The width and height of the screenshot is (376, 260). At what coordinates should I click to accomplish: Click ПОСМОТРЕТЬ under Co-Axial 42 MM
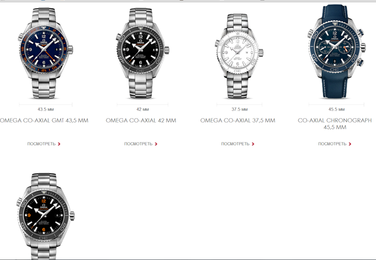(x=138, y=144)
